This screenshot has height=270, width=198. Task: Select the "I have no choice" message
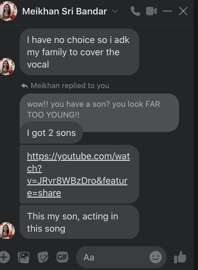point(79,52)
